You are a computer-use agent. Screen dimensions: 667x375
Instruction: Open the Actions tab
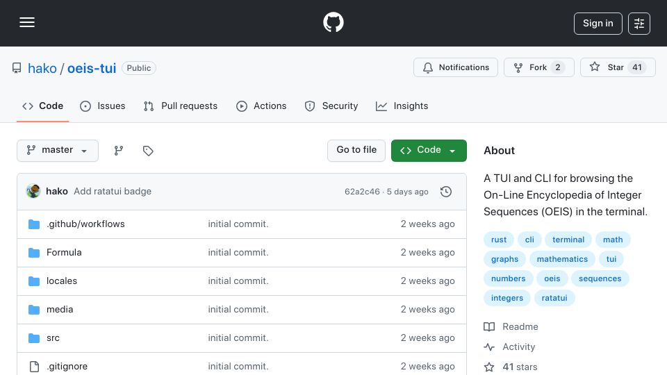tap(261, 106)
